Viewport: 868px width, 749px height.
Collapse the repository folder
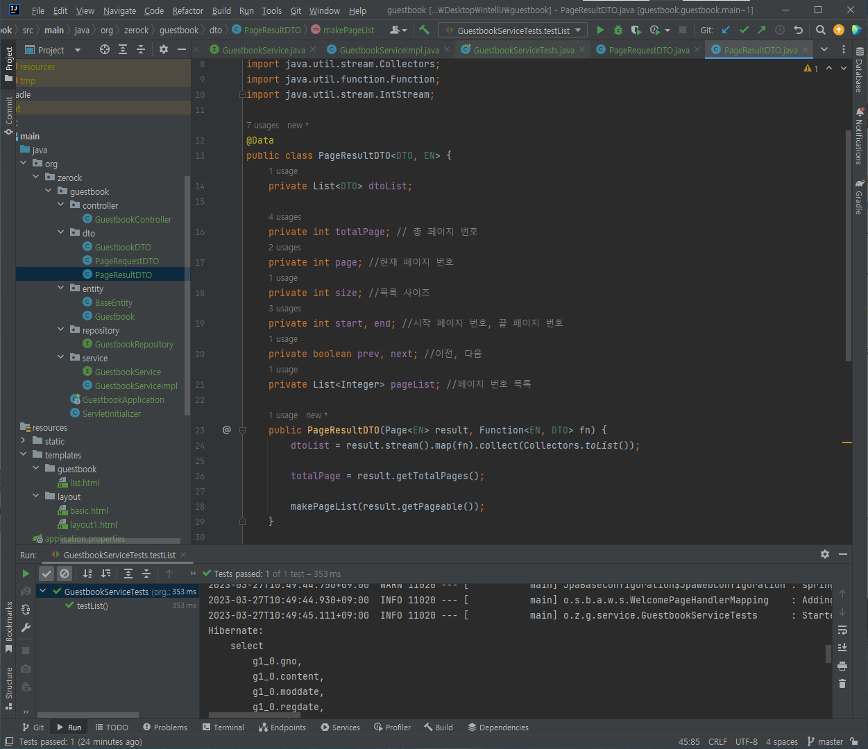[x=61, y=329]
